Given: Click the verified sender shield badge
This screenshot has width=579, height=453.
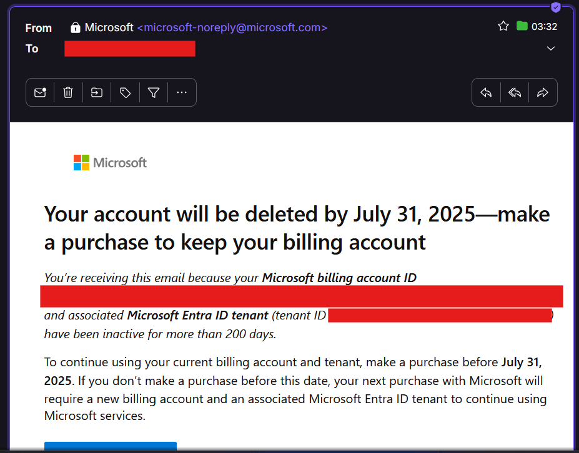Looking at the screenshot, I should pos(555,7).
